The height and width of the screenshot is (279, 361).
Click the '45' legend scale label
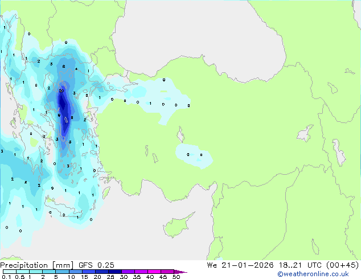pyautogui.click(x=163, y=277)
